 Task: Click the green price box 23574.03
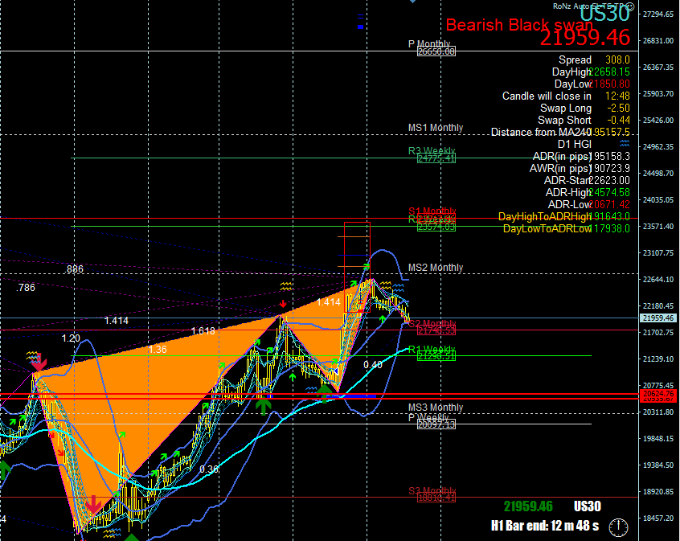[436, 227]
